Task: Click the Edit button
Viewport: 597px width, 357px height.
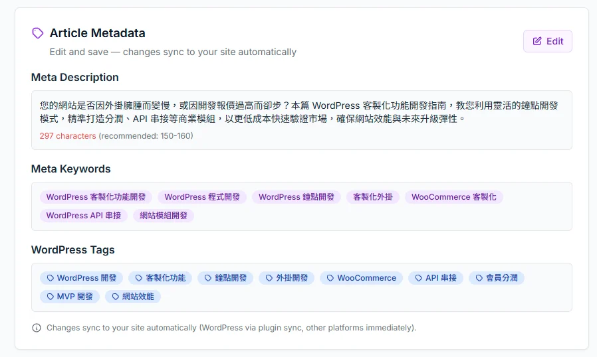Action: click(x=548, y=41)
